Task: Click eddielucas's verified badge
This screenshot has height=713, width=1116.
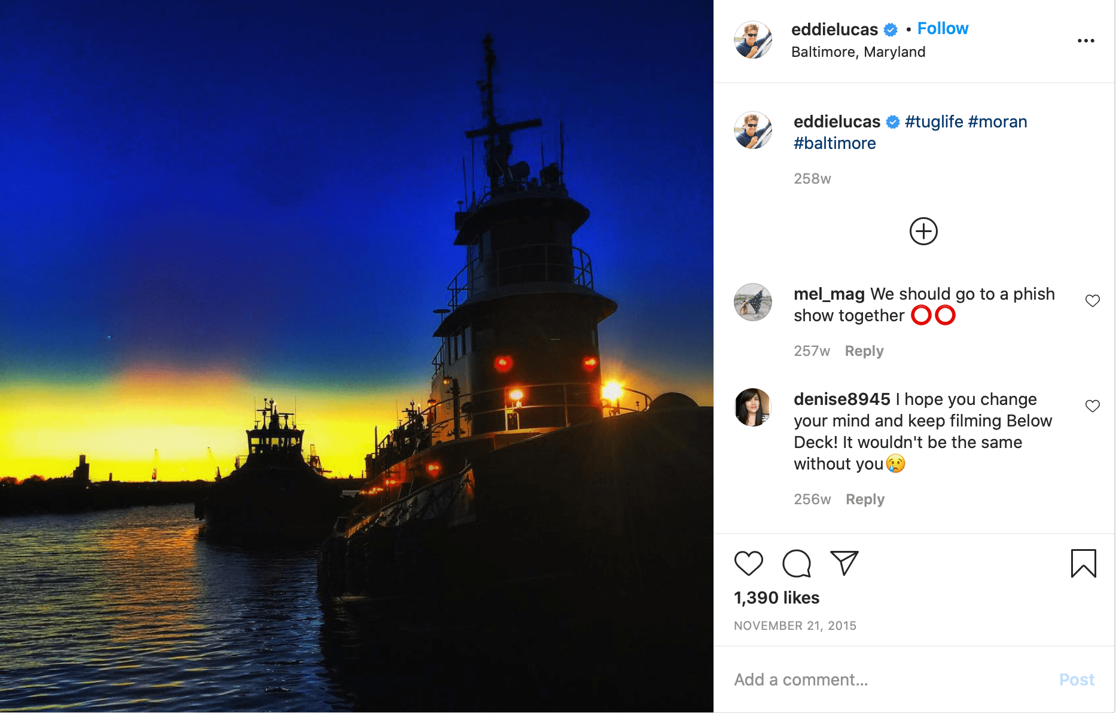Action: pos(889,29)
